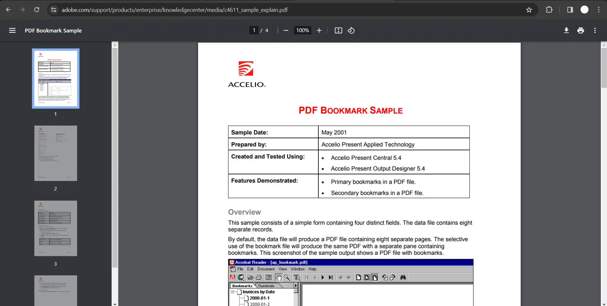The height and width of the screenshot is (306, 607).
Task: Click the 'Features Demonstrated:' label
Action: tap(264, 181)
